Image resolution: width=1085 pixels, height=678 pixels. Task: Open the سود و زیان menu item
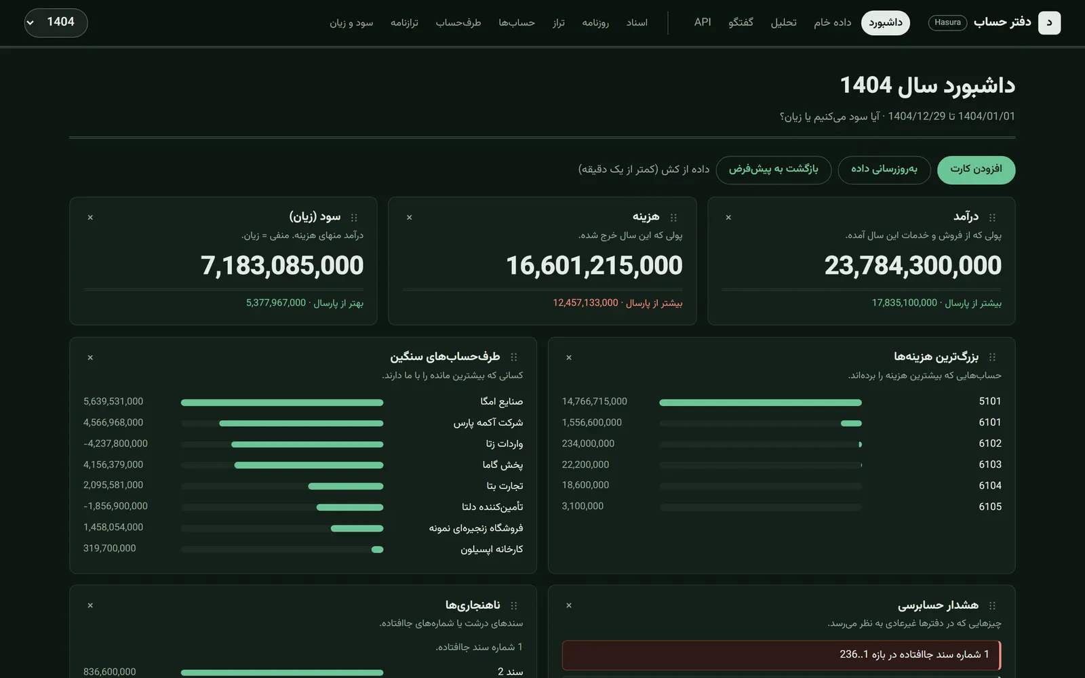tap(351, 22)
